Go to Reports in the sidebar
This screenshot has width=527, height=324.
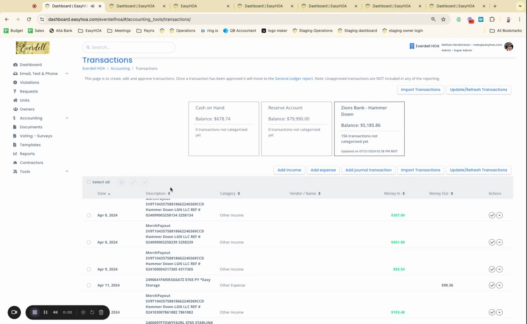click(27, 154)
